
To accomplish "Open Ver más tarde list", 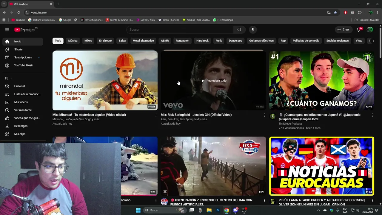I will pyautogui.click(x=23, y=110).
